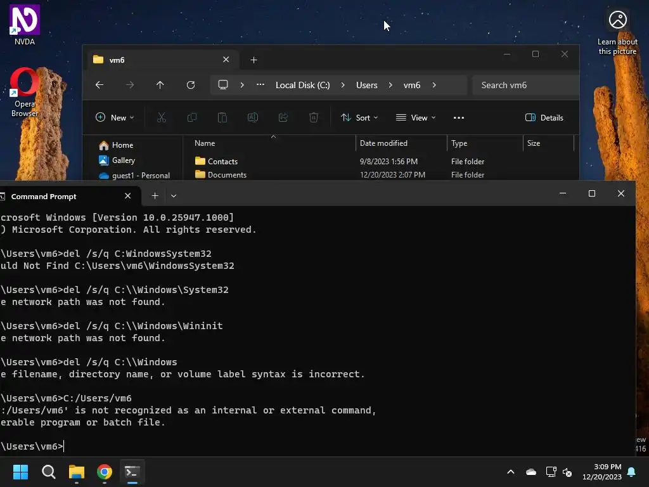Open the View dropdown menu

coord(416,117)
